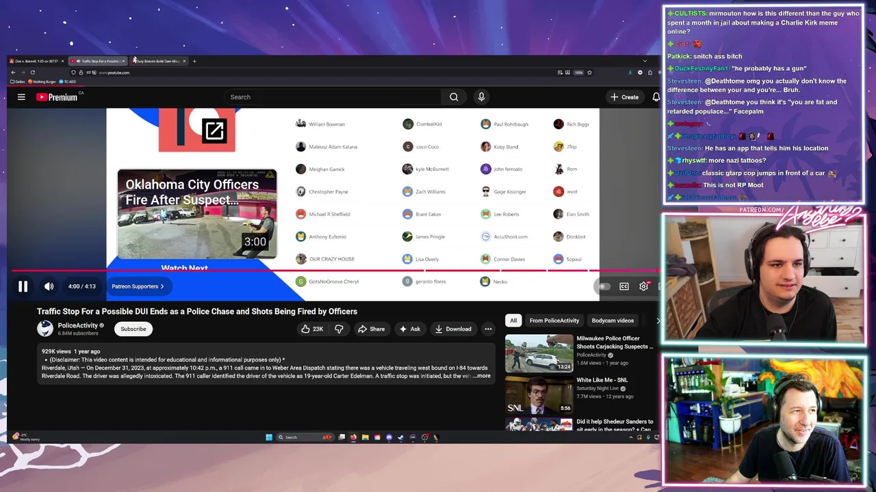Open the weather widget on taskbar
Screen dimensions: 876x492
(26, 437)
